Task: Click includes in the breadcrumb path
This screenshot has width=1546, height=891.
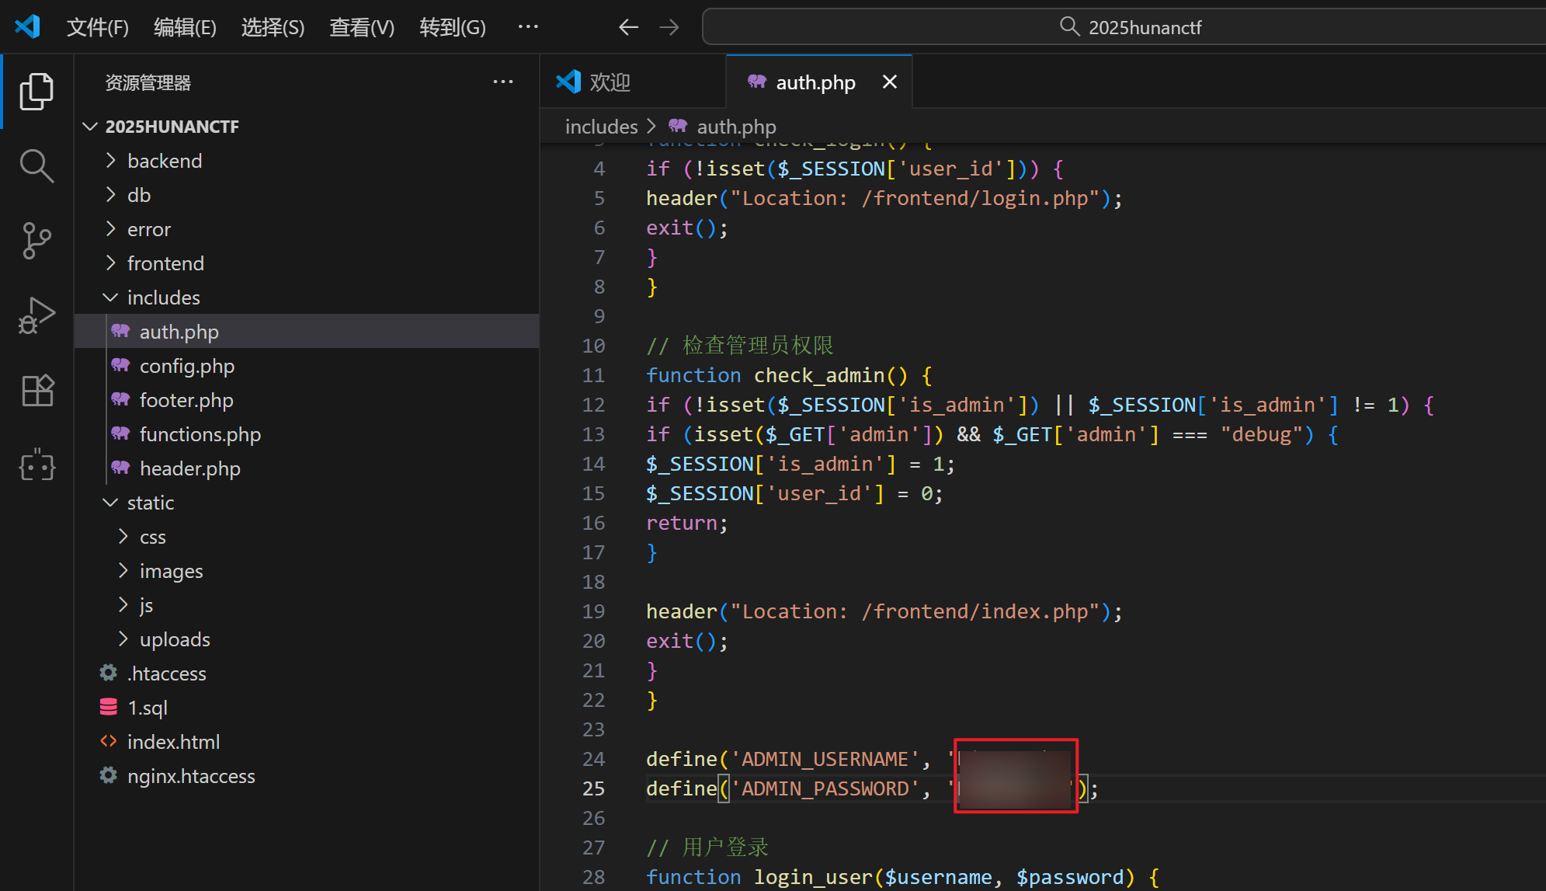Action: (x=601, y=127)
